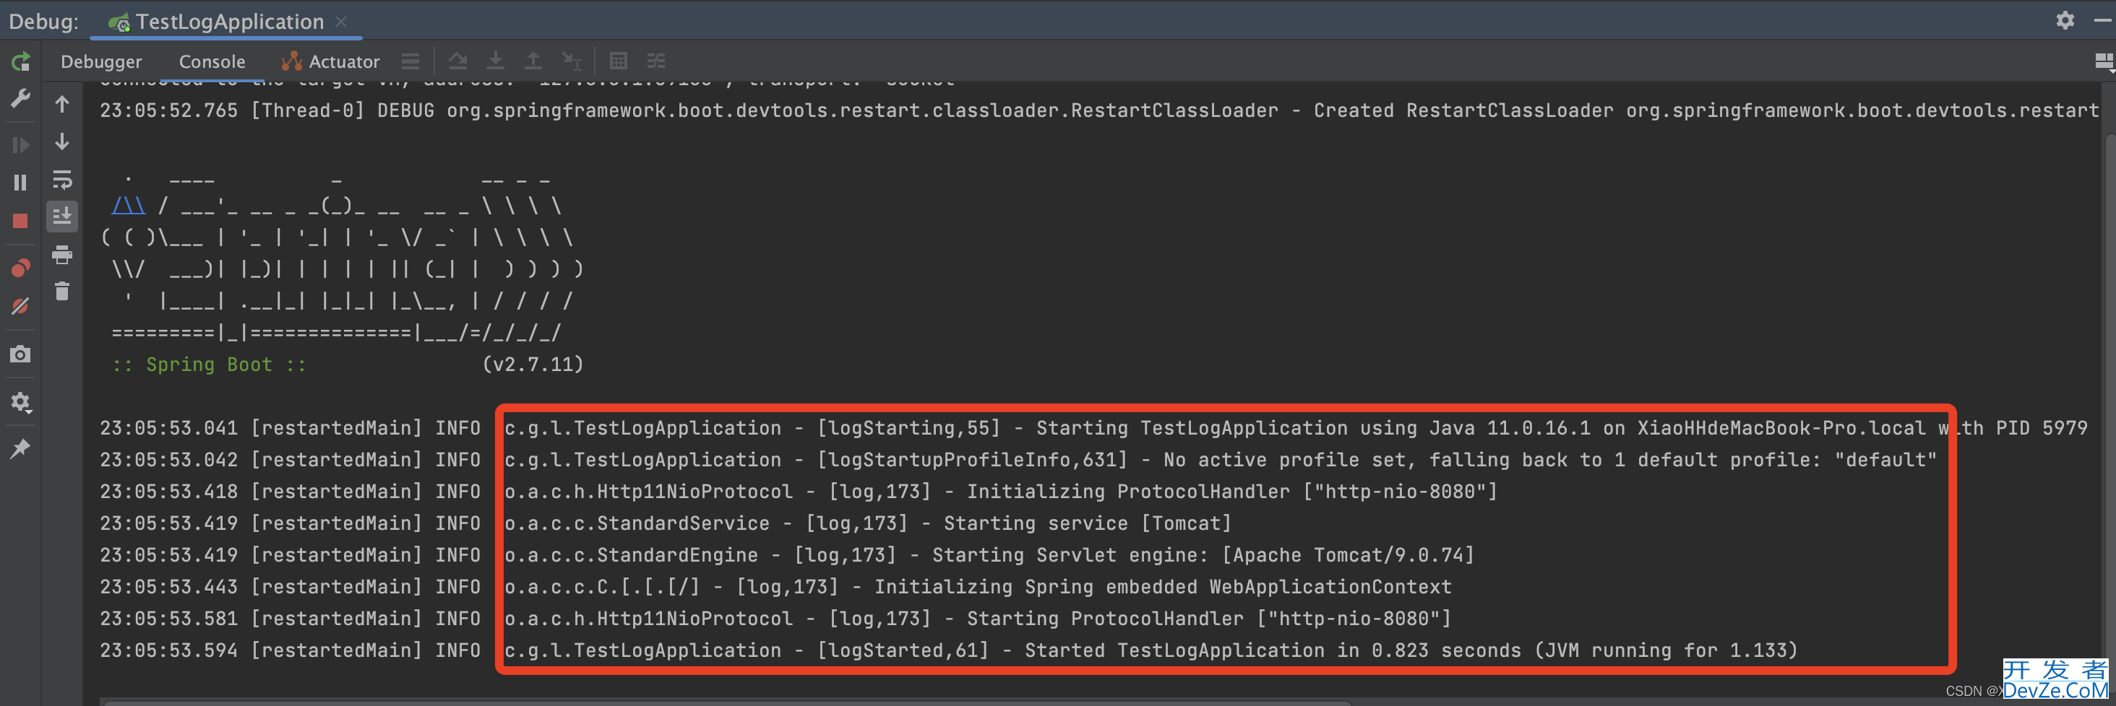Pin the debug tab with the pin icon

point(20,448)
